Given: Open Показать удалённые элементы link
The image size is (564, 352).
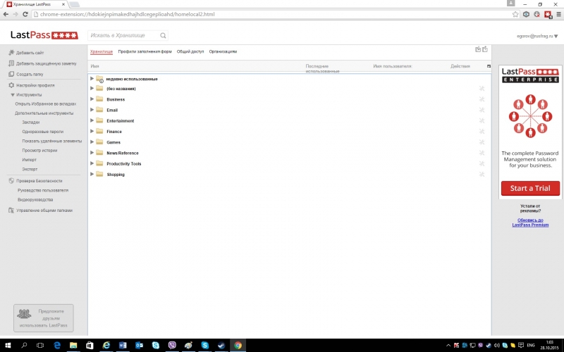Looking at the screenshot, I should pos(51,141).
